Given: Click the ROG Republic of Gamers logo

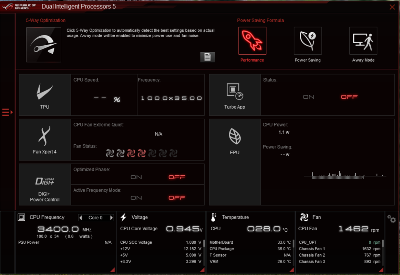Looking at the screenshot, I should [x=19, y=7].
